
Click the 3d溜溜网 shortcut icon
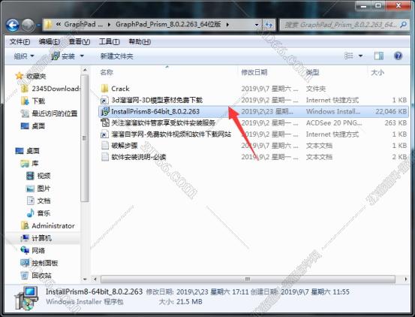105,100
